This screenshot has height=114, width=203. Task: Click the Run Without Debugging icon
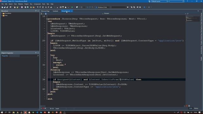[77, 7]
